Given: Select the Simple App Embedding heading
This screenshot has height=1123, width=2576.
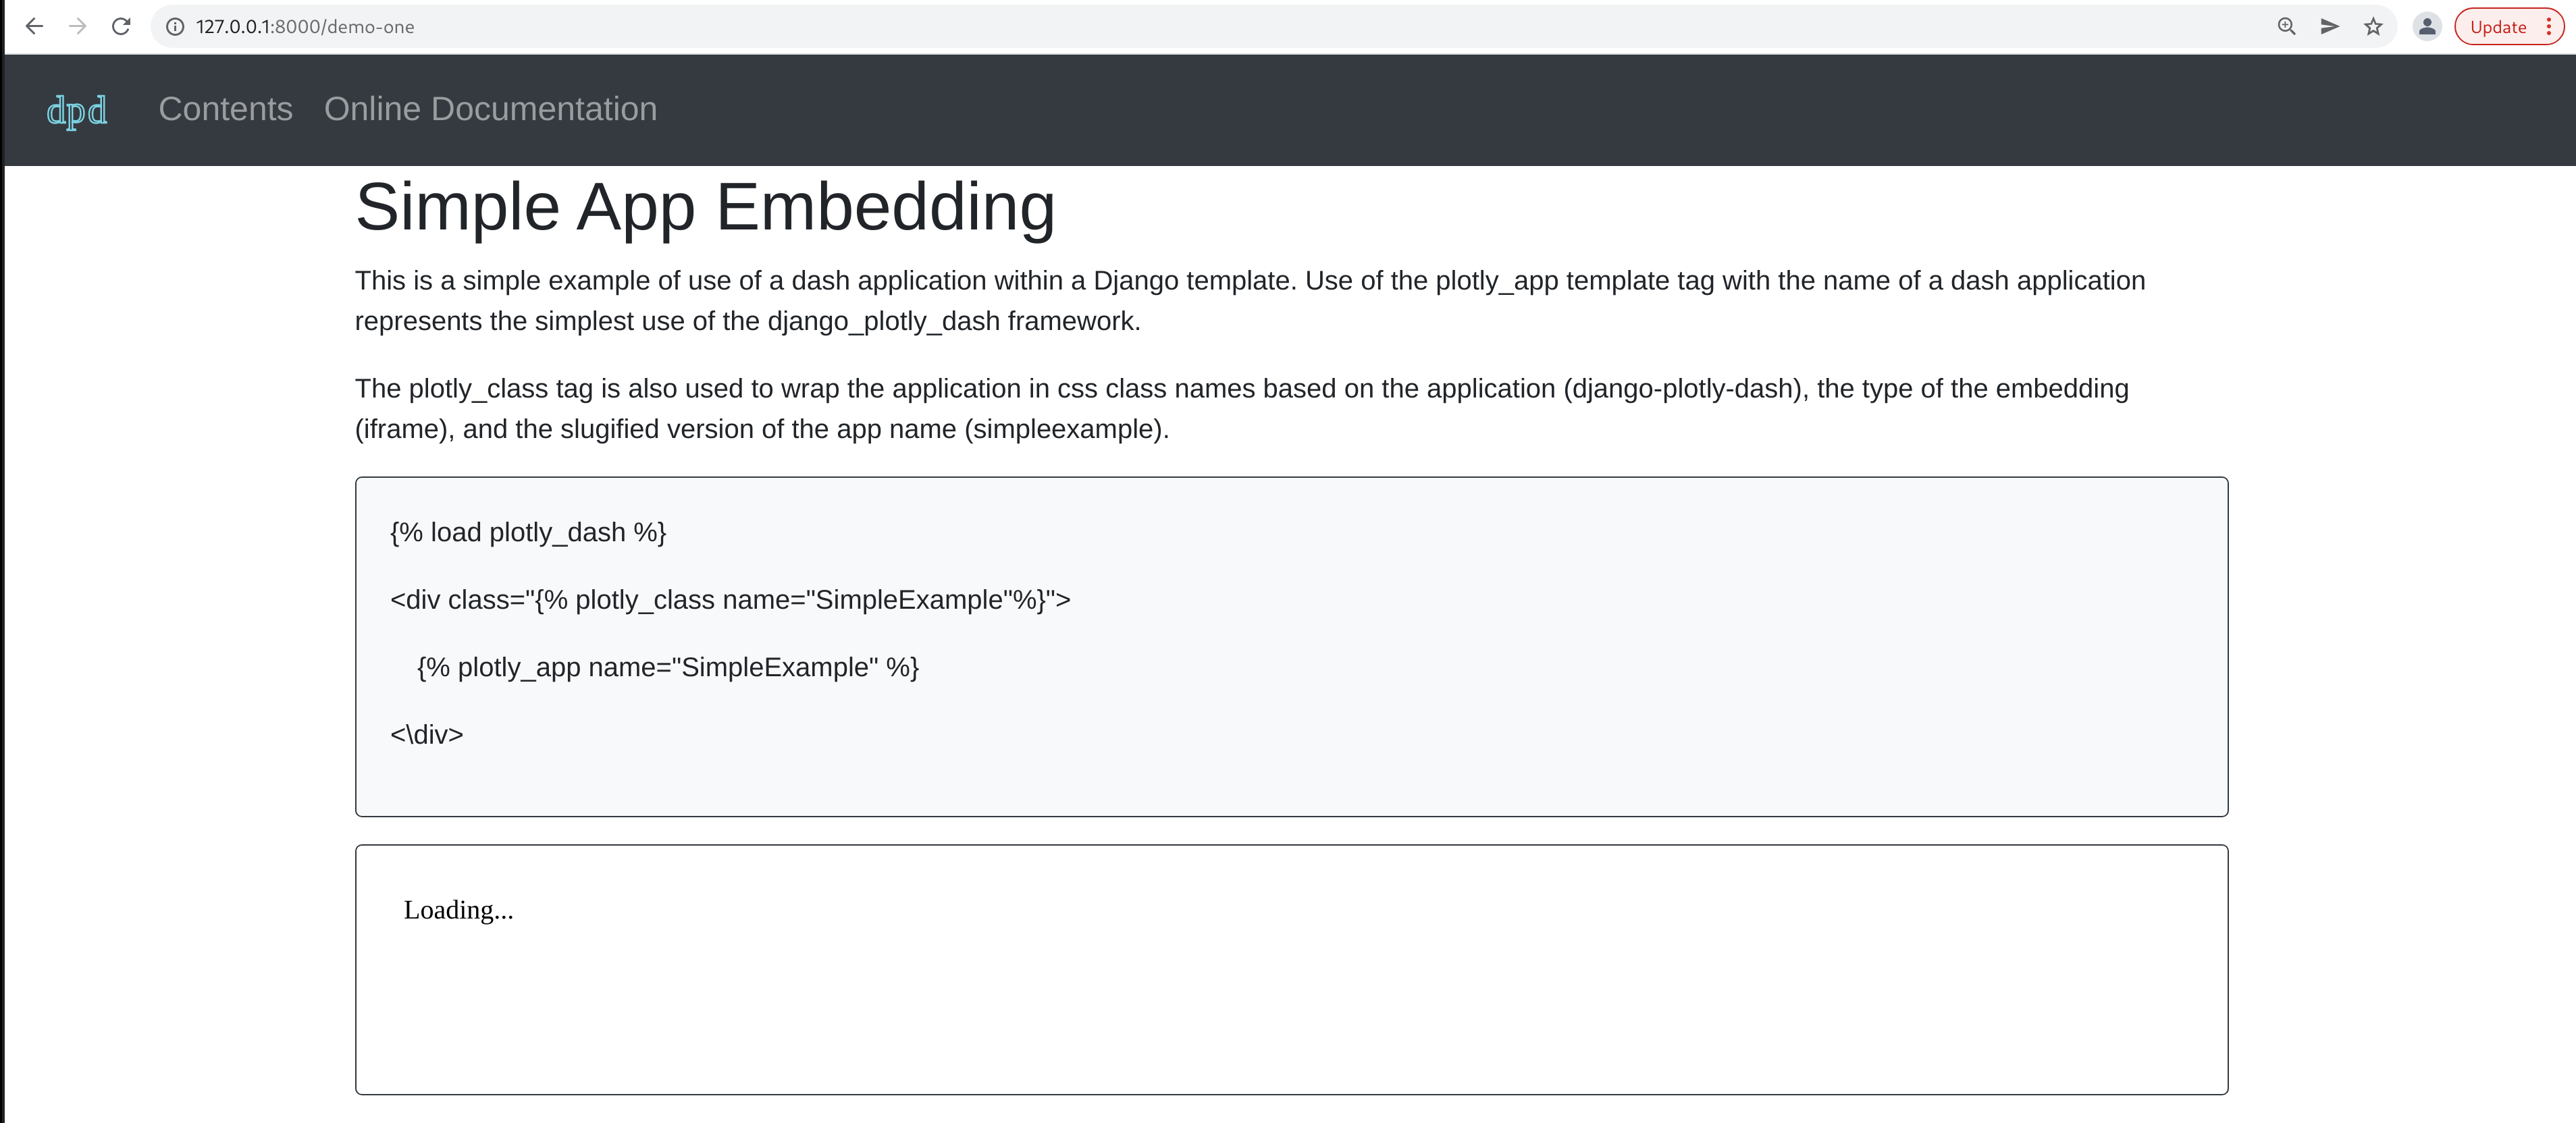Looking at the screenshot, I should pos(704,207).
